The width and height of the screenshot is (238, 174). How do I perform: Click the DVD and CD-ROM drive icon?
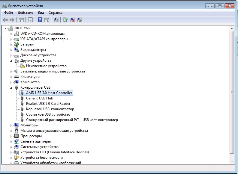(17, 34)
